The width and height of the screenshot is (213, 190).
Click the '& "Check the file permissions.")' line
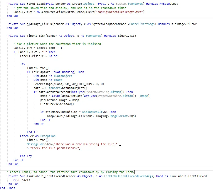[x=54, y=148]
